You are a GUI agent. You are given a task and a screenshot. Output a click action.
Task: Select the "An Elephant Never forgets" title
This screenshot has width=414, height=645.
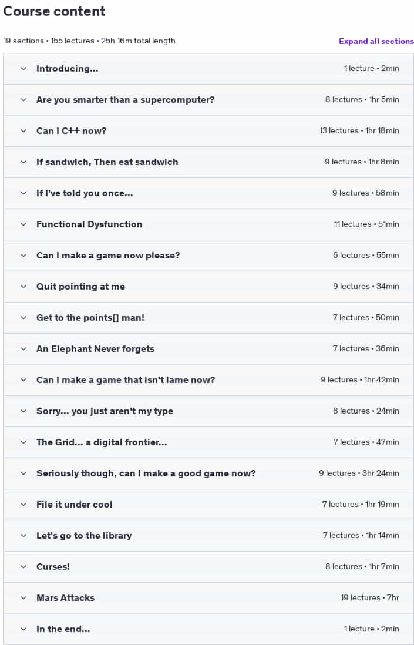click(x=95, y=349)
